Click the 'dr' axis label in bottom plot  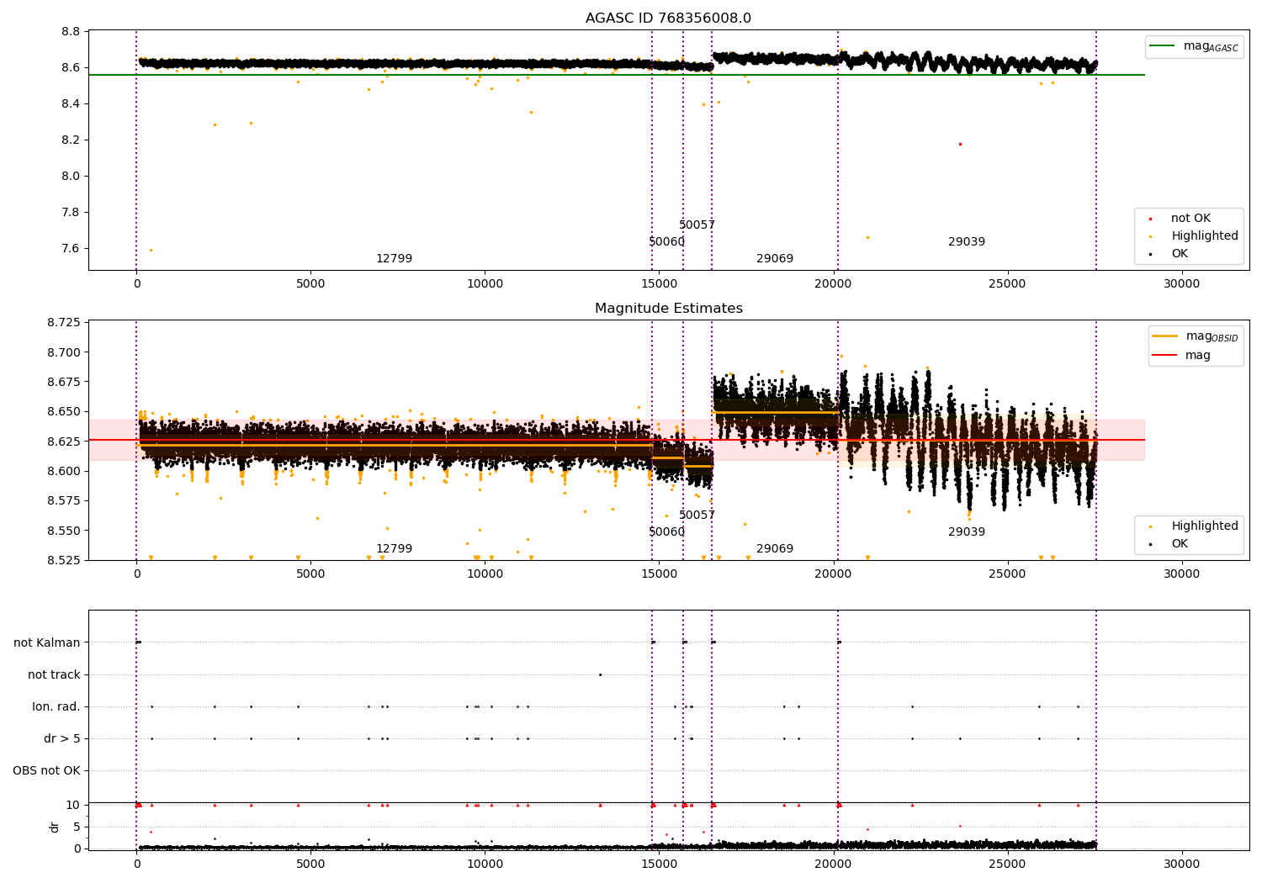click(55, 827)
